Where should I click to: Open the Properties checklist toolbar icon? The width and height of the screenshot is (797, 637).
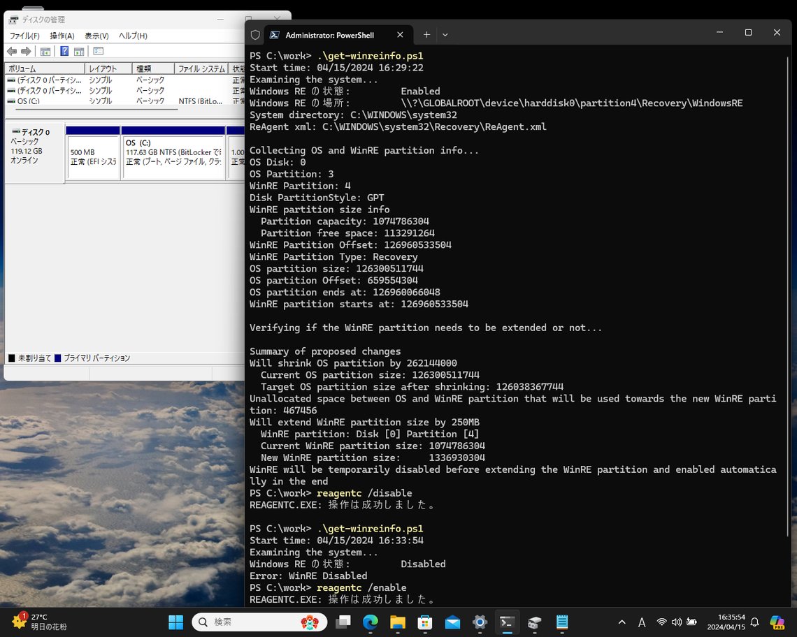pos(99,52)
